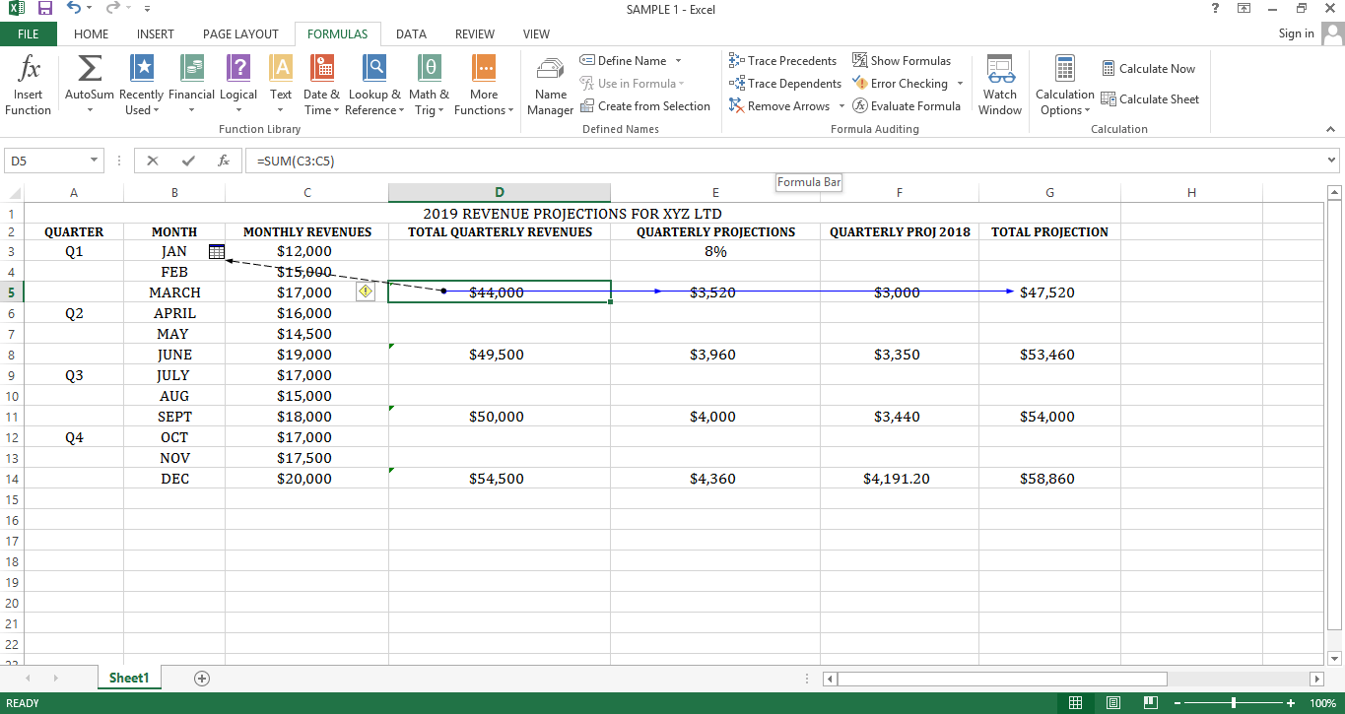Click the Insert Function icon
The width and height of the screenshot is (1345, 714).
[27, 84]
